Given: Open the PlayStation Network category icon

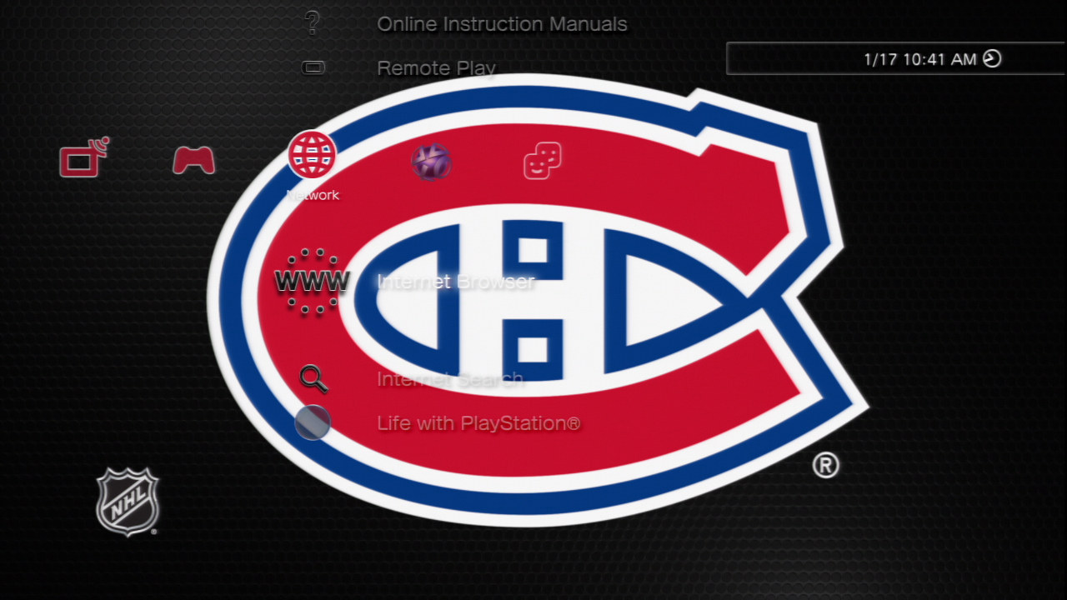Looking at the screenshot, I should (x=431, y=162).
